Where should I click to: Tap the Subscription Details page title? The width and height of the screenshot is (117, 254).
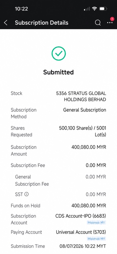(41, 23)
